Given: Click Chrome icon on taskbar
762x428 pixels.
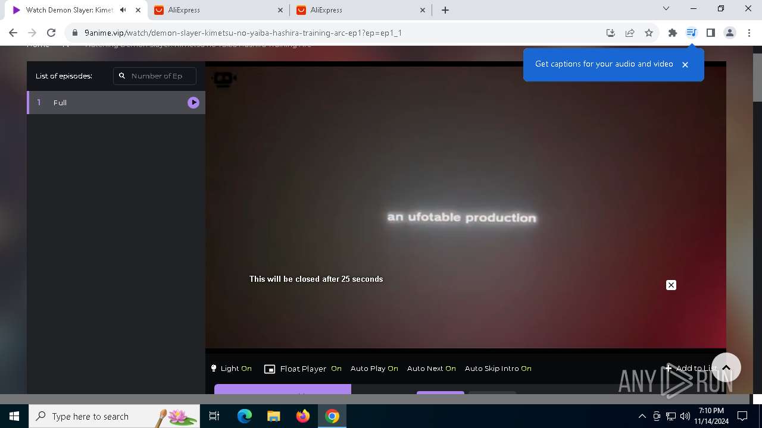Looking at the screenshot, I should tap(332, 416).
